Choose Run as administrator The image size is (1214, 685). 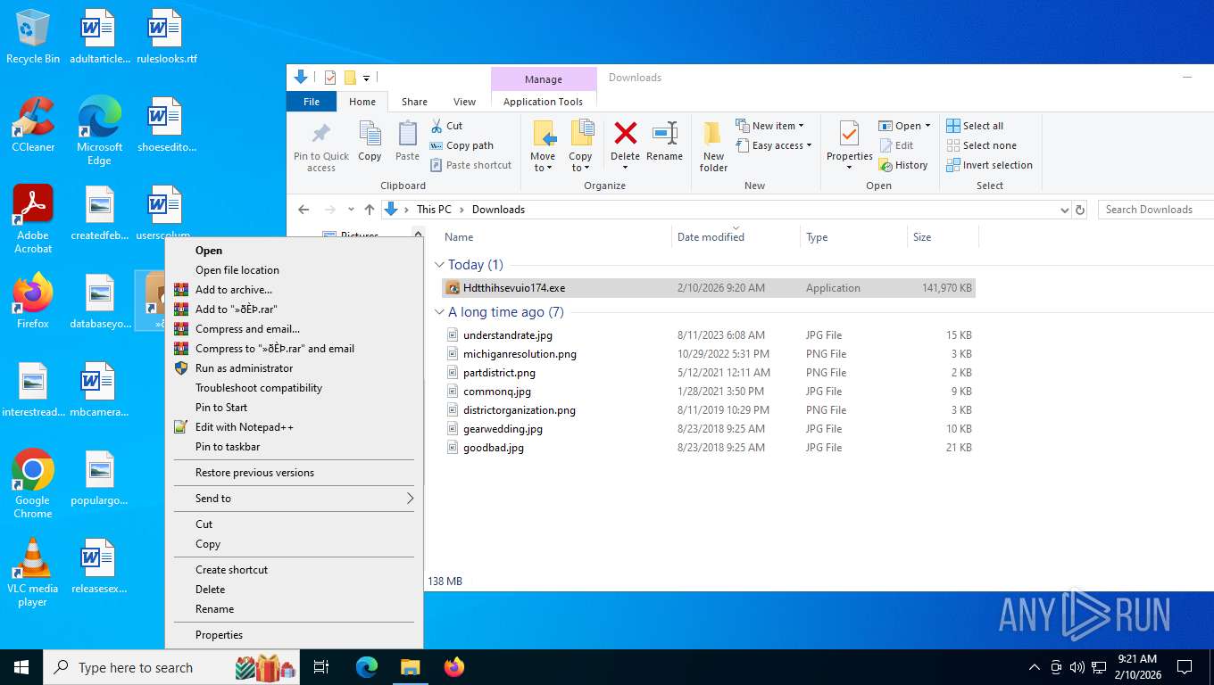pos(294,368)
